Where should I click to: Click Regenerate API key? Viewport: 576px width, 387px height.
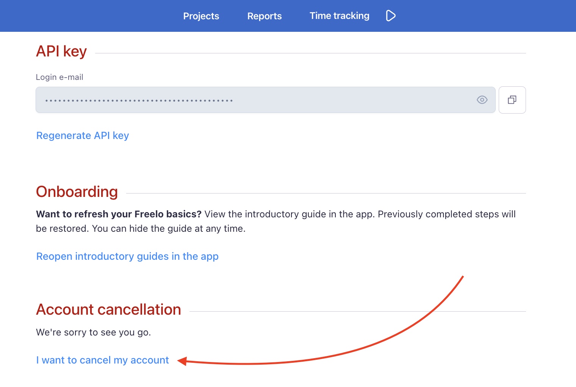click(x=82, y=135)
